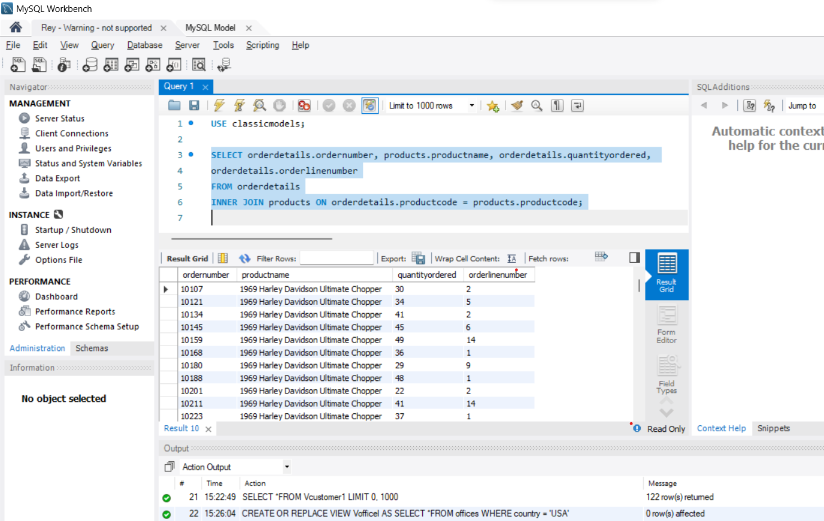
Task: Open the object inspector icon
Action: pos(65,65)
